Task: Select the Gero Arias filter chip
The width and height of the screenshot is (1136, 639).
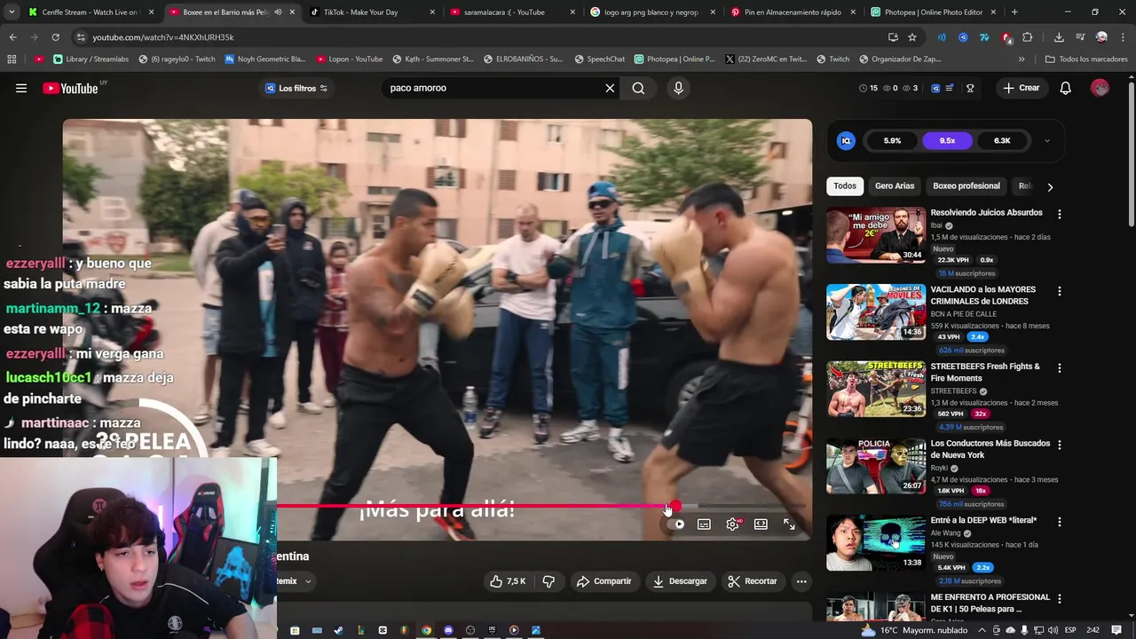Action: coord(895,186)
